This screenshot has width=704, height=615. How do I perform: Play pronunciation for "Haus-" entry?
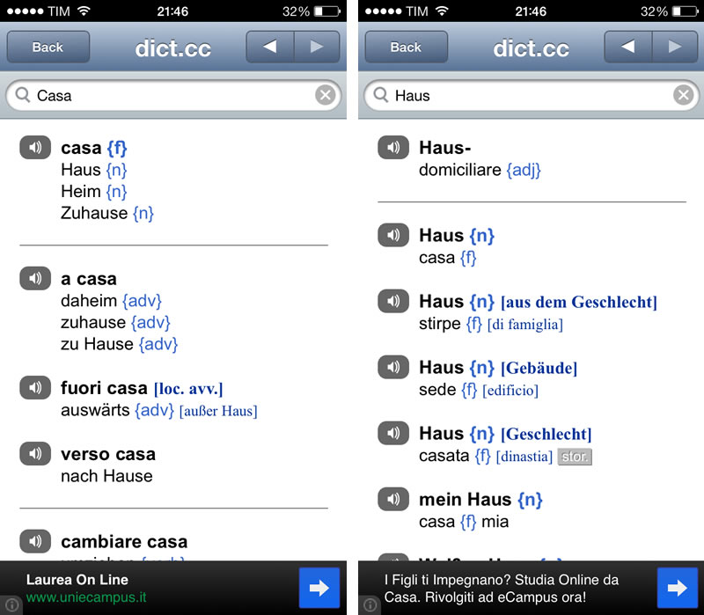click(392, 147)
